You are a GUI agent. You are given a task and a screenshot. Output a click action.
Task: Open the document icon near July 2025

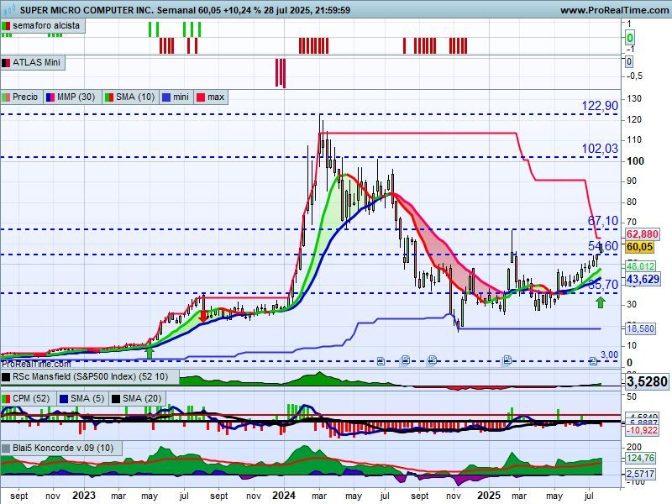[593, 361]
